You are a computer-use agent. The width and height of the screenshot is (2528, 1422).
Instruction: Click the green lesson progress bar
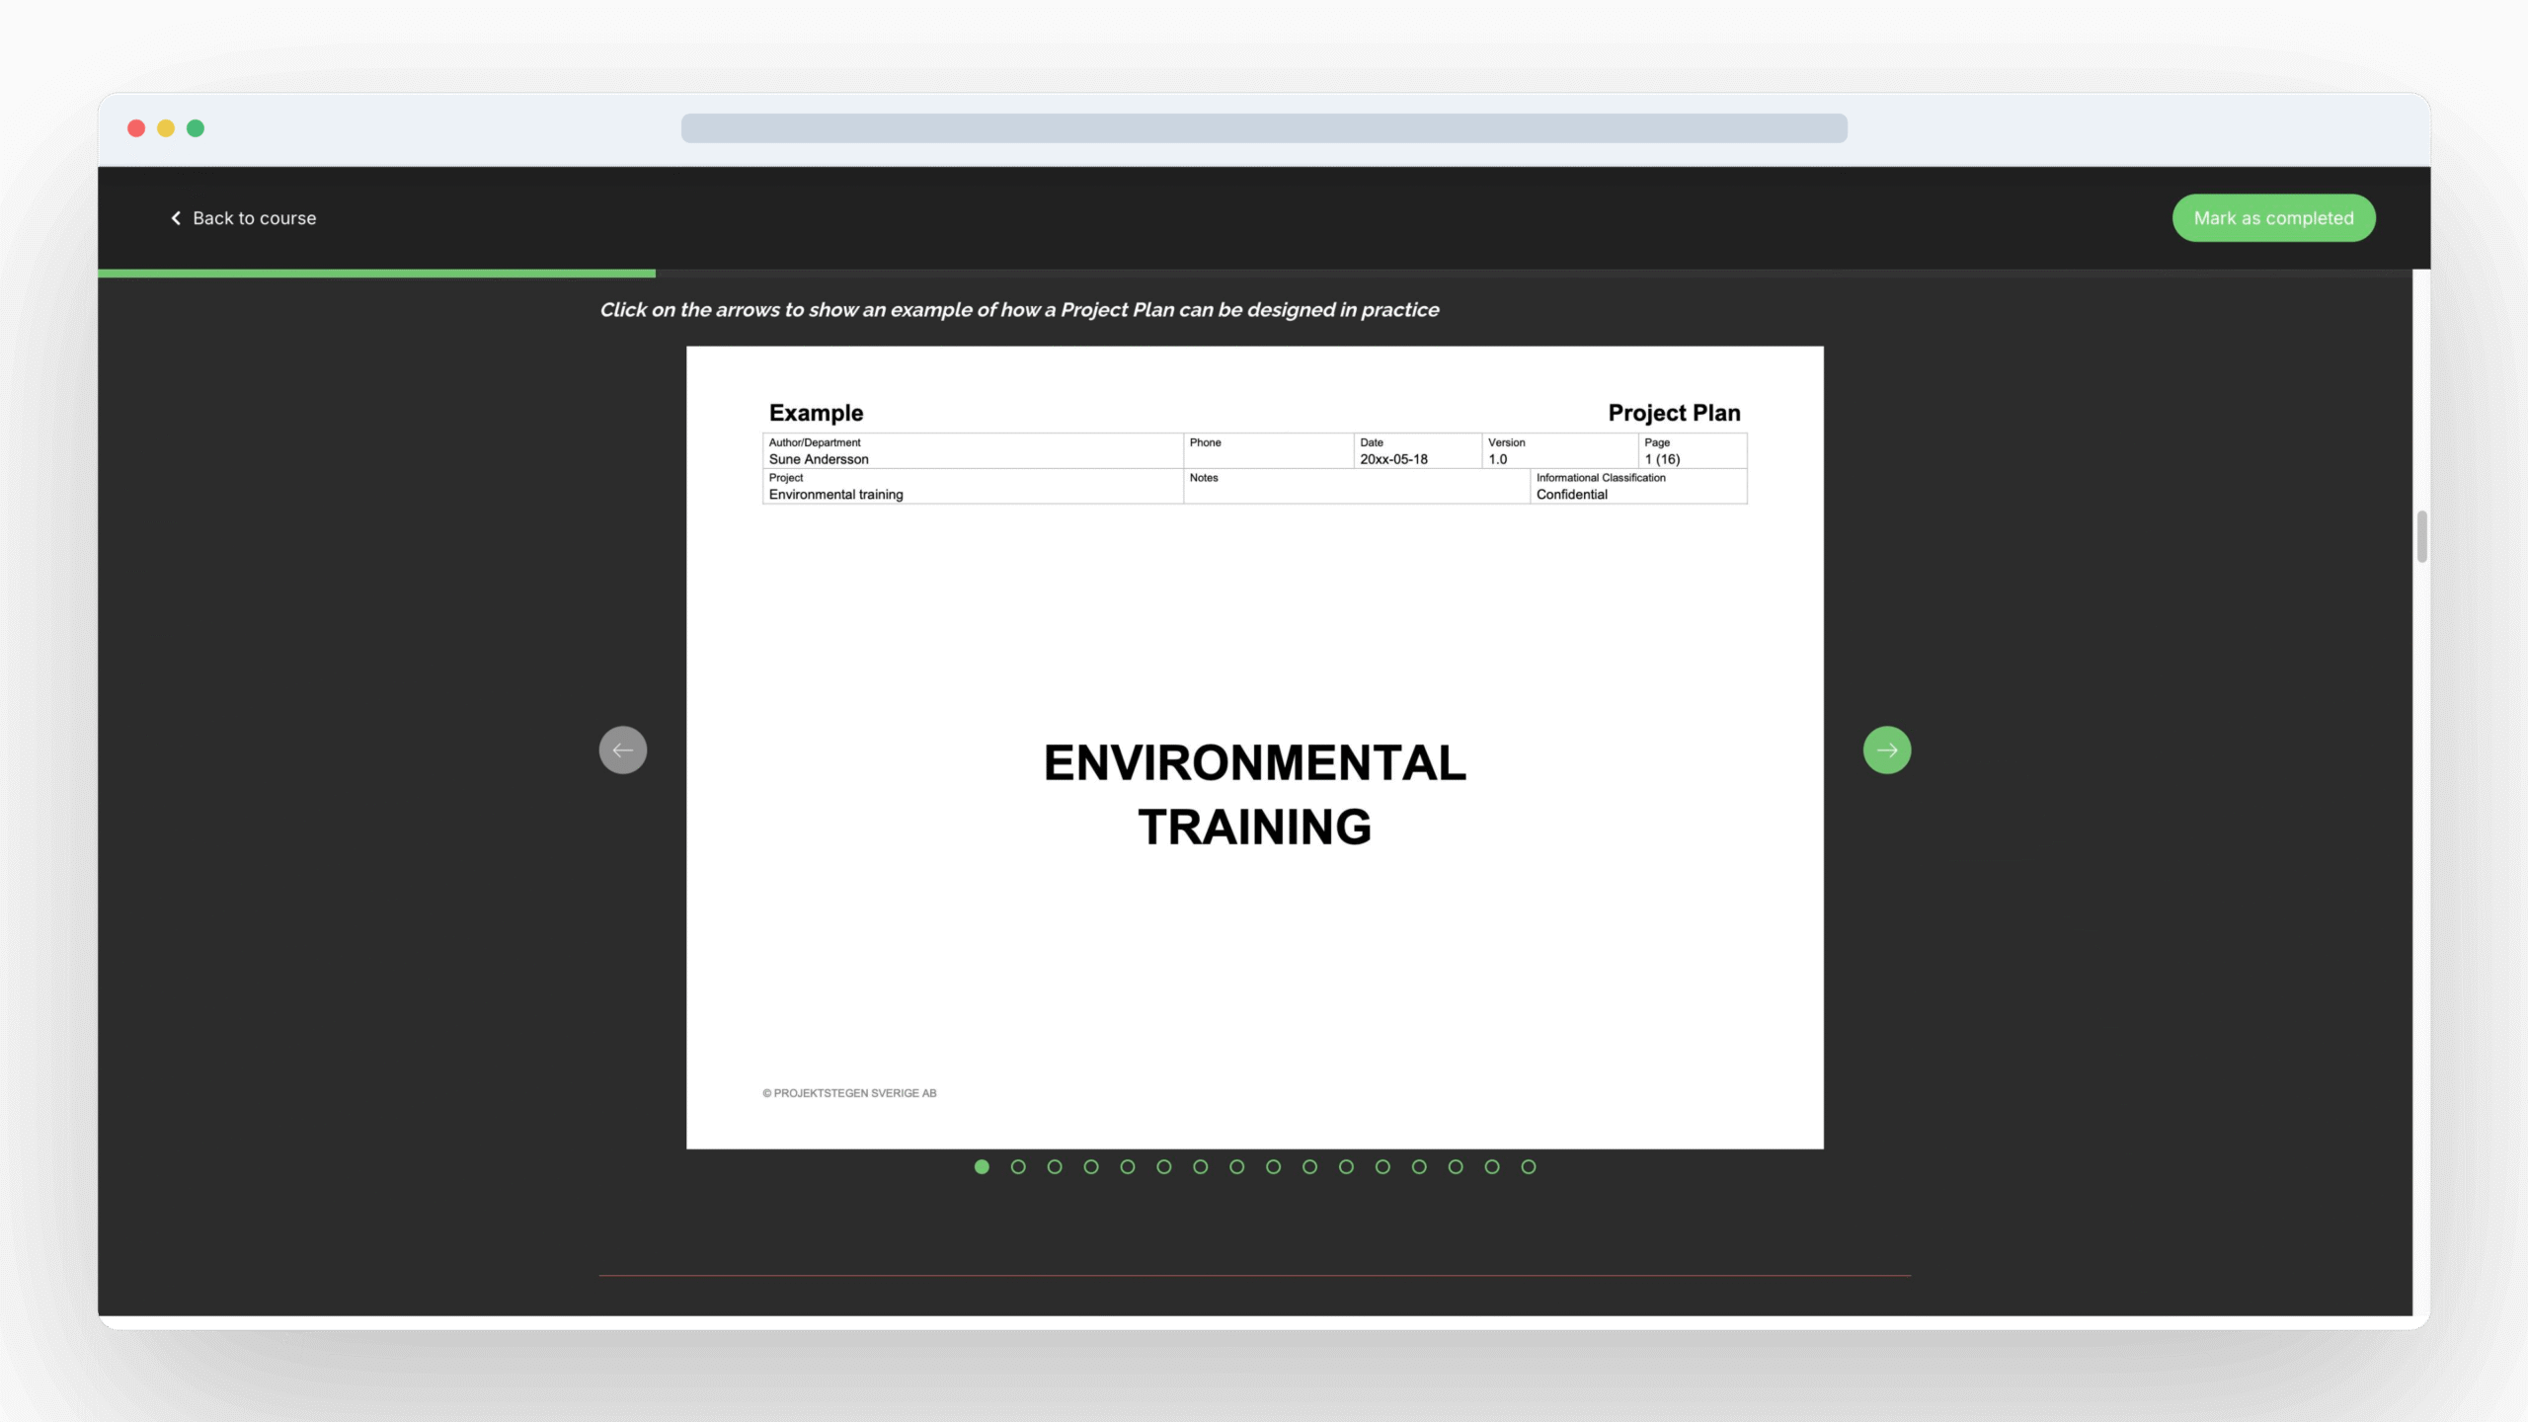pyautogui.click(x=375, y=274)
